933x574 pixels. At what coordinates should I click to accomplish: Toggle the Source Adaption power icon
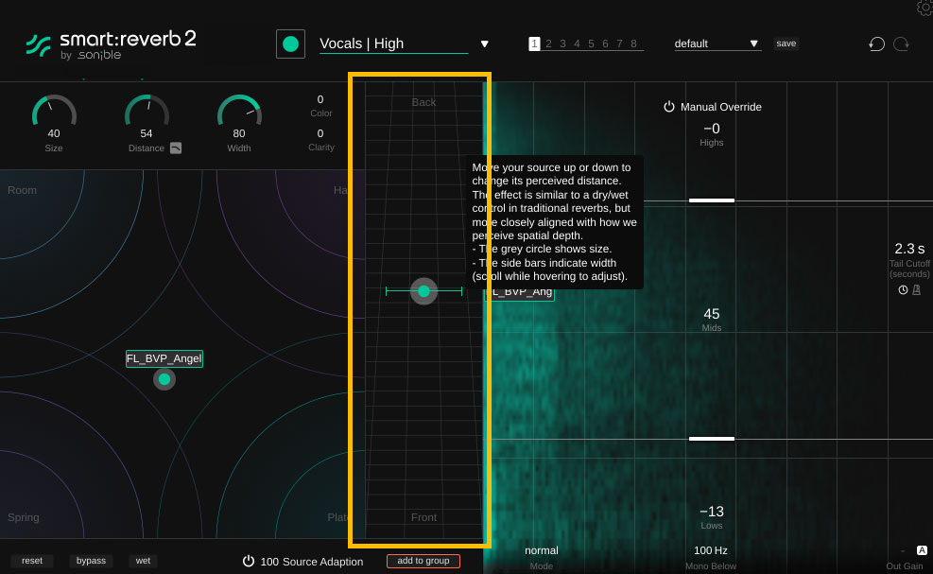pos(248,561)
